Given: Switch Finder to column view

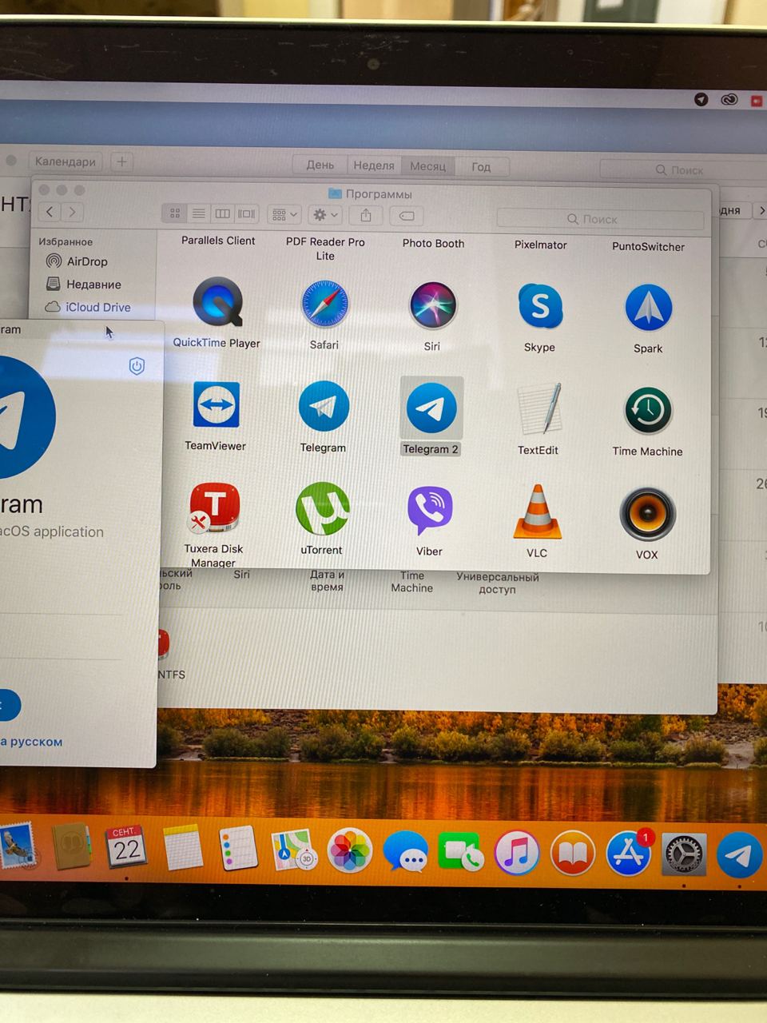Looking at the screenshot, I should tap(223, 213).
